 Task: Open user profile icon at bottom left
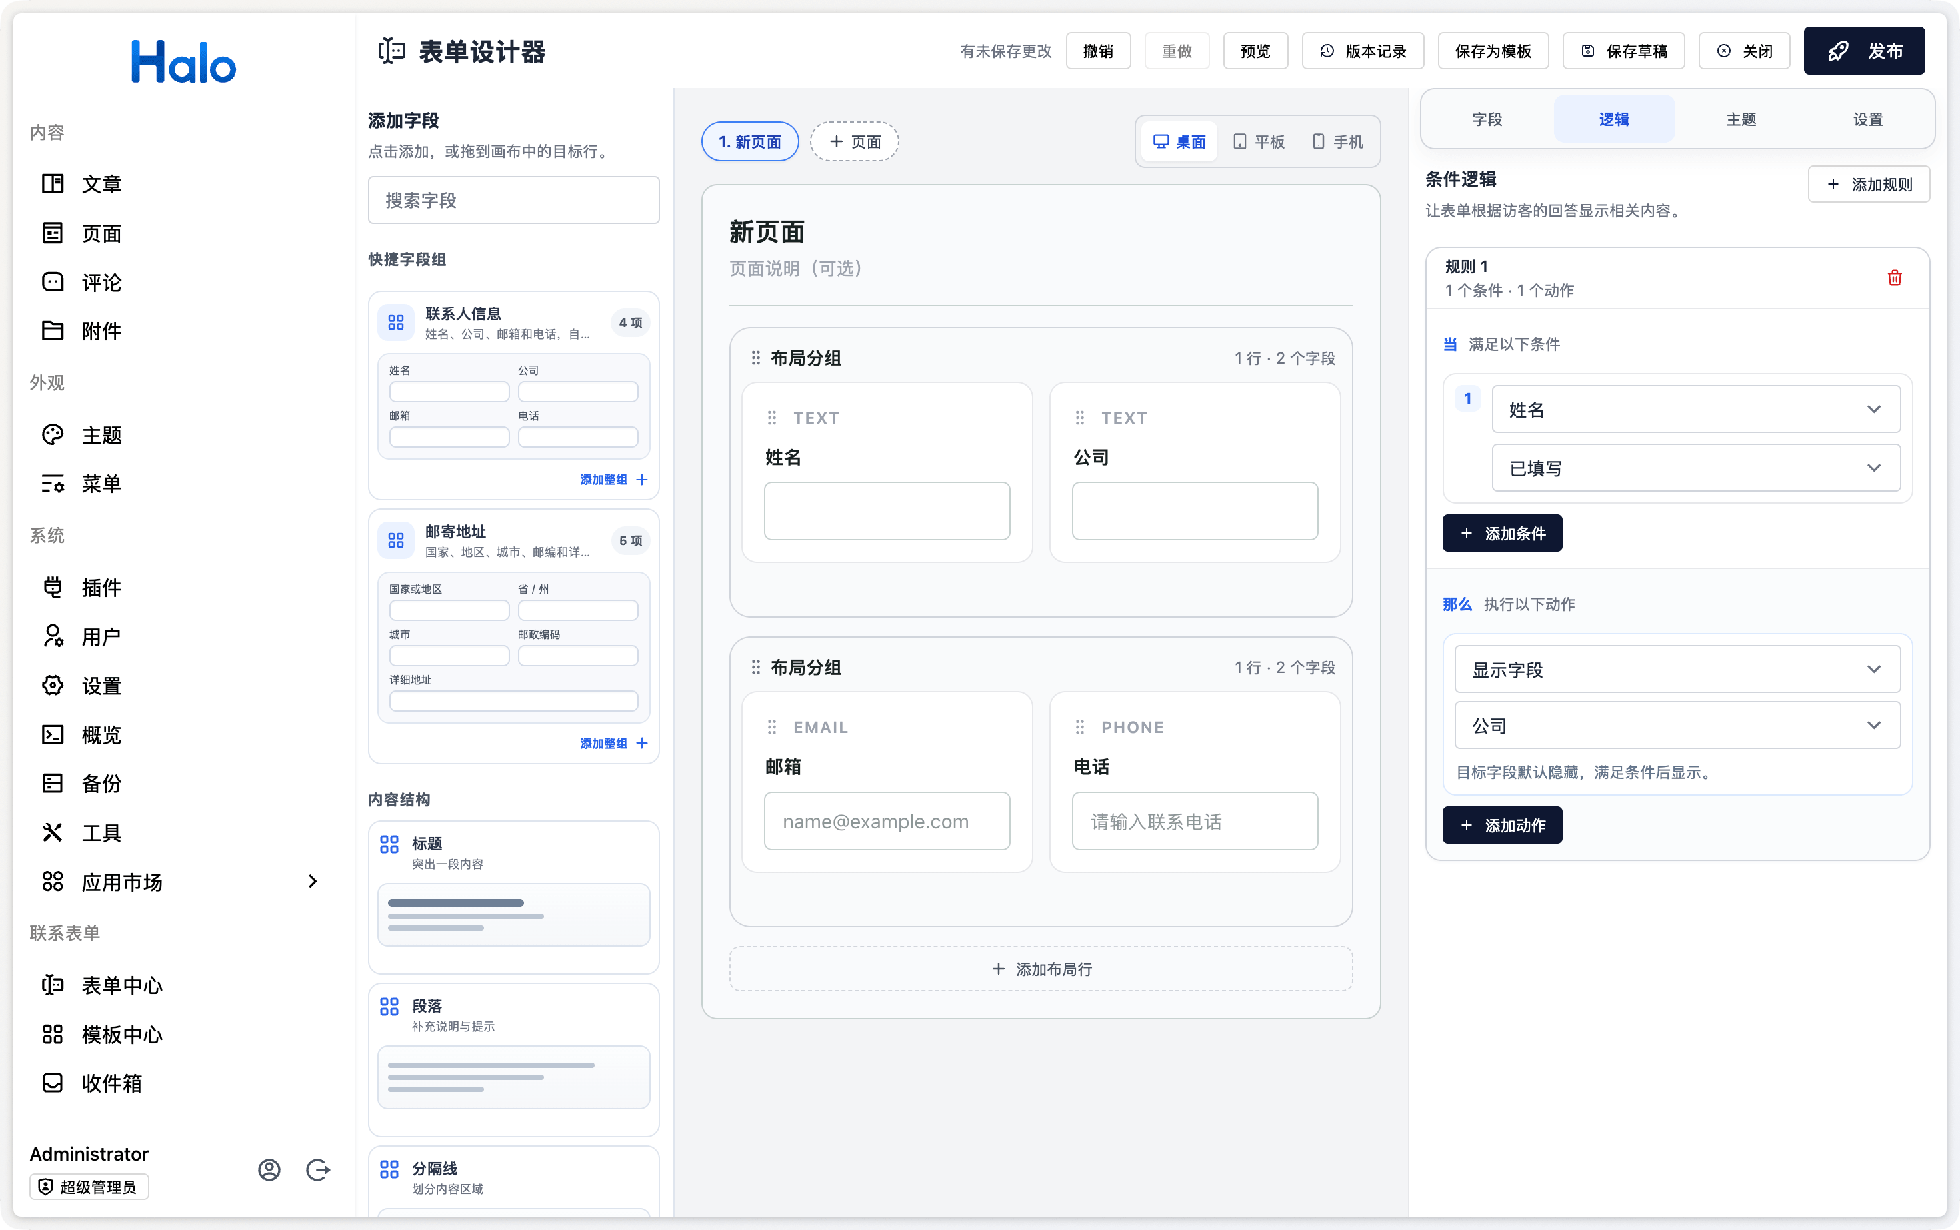tap(269, 1170)
